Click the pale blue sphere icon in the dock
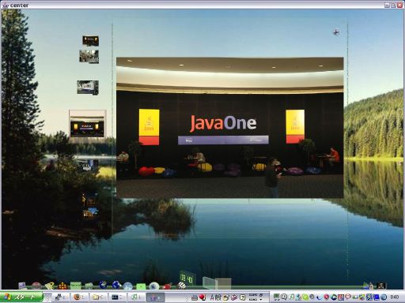The height and width of the screenshot is (303, 405). 127,286
